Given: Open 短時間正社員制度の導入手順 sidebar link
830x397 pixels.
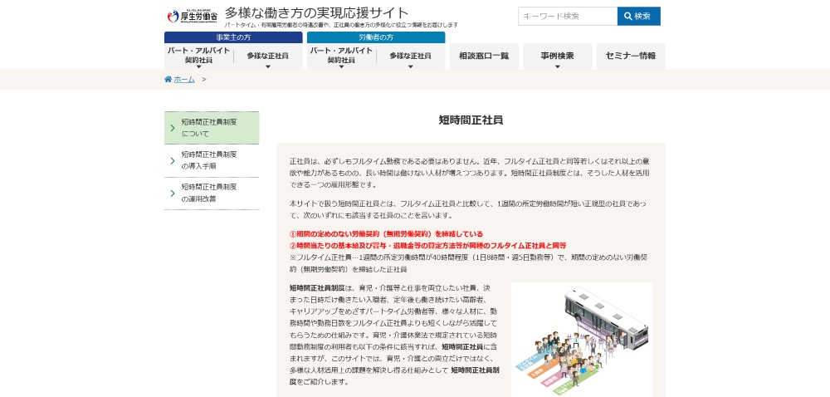Looking at the screenshot, I should click(x=212, y=160).
